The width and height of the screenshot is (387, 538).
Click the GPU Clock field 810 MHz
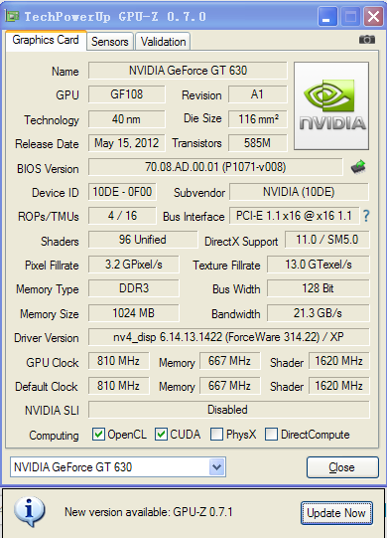pos(118,361)
